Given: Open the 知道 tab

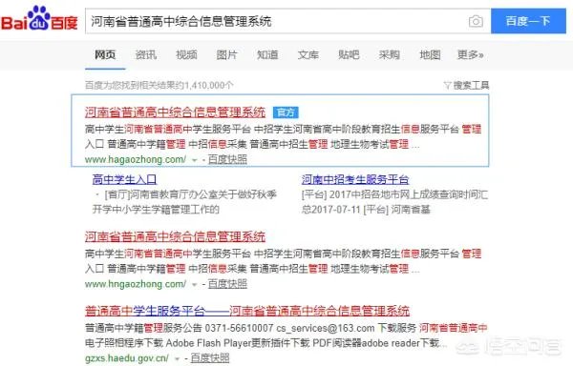Looking at the screenshot, I should click(267, 54).
